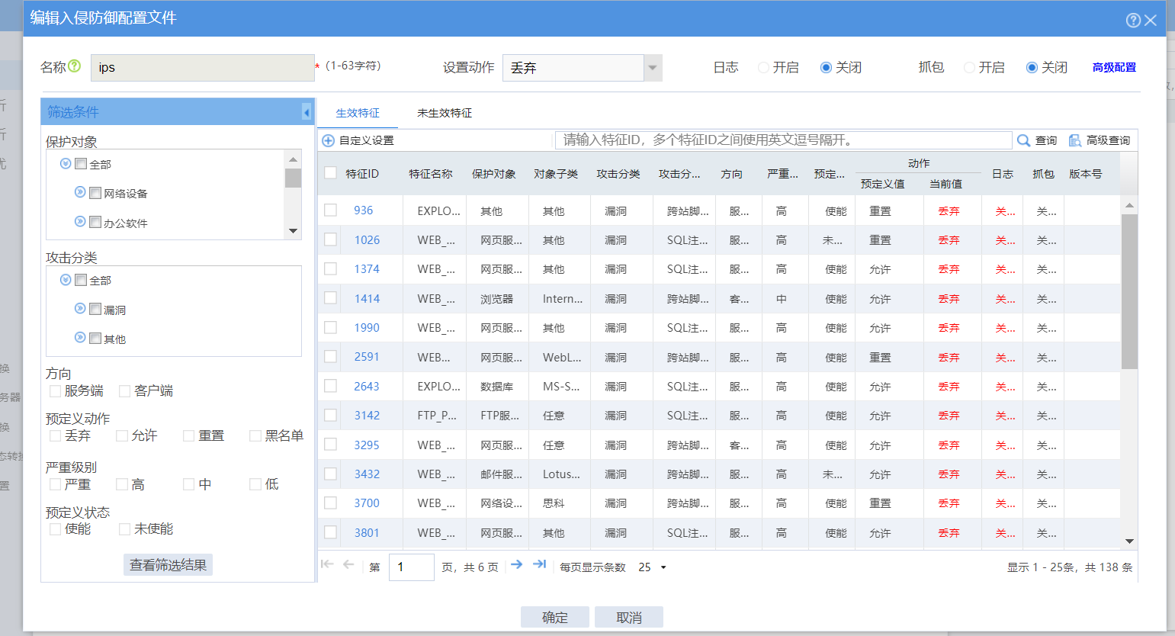Go to last page arrow
Viewport: 1175px width, 636px height.
tap(539, 564)
